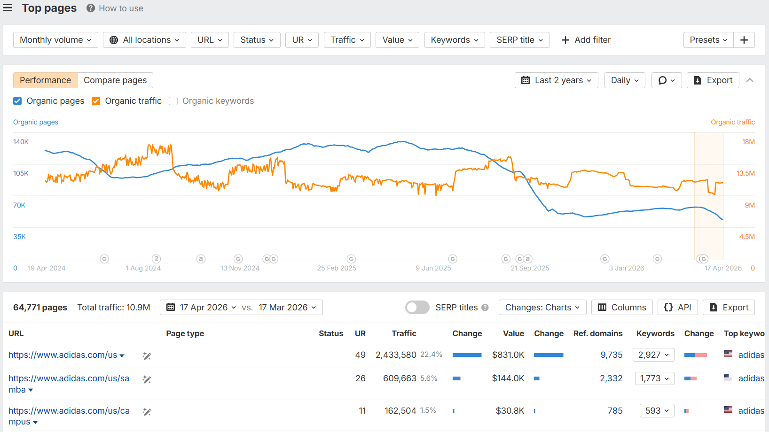Export the pages table

point(729,308)
